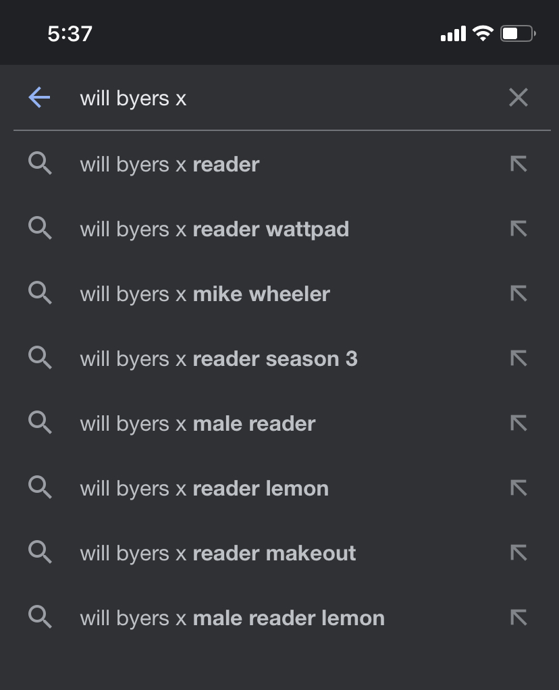Insert 'male reader' suggestion via arrow icon
Image resolution: width=559 pixels, height=690 pixels.
(x=518, y=423)
